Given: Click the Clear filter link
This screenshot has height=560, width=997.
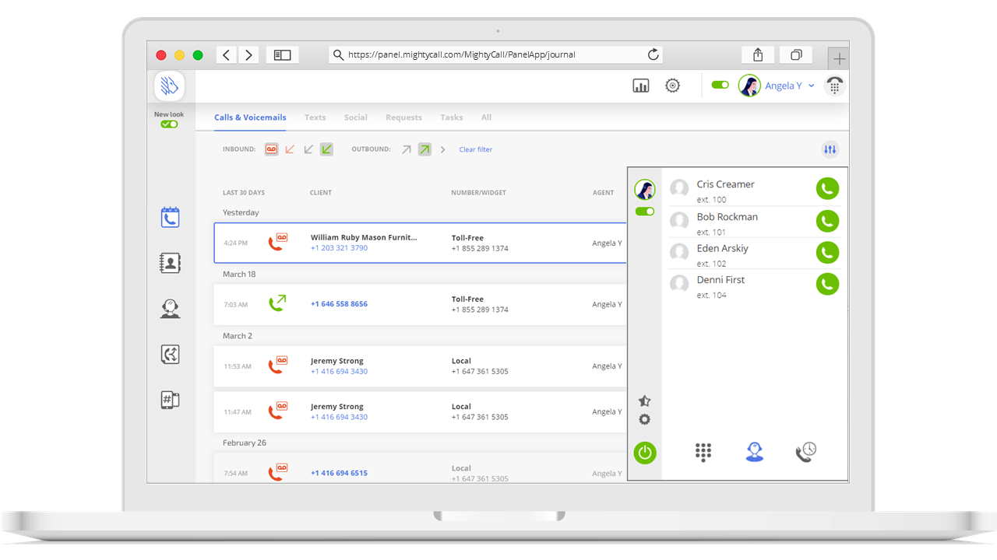Looking at the screenshot, I should [475, 149].
